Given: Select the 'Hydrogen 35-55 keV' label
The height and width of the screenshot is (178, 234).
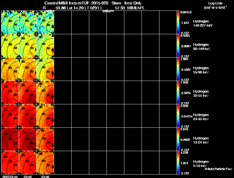Looking at the screenshot, I should pos(201,94).
